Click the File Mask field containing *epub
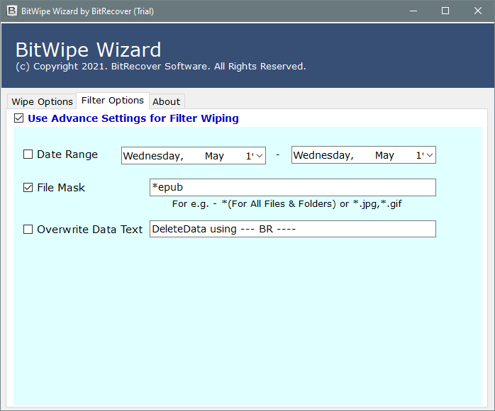The width and height of the screenshot is (495, 411). (293, 187)
